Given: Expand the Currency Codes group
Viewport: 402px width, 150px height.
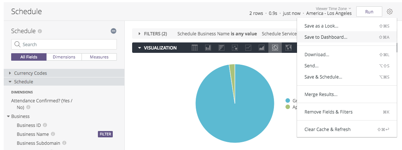Looking at the screenshot, I should tap(10, 73).
